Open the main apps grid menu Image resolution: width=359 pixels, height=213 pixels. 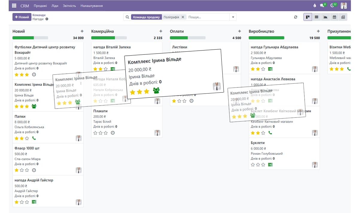pyautogui.click(x=14, y=6)
